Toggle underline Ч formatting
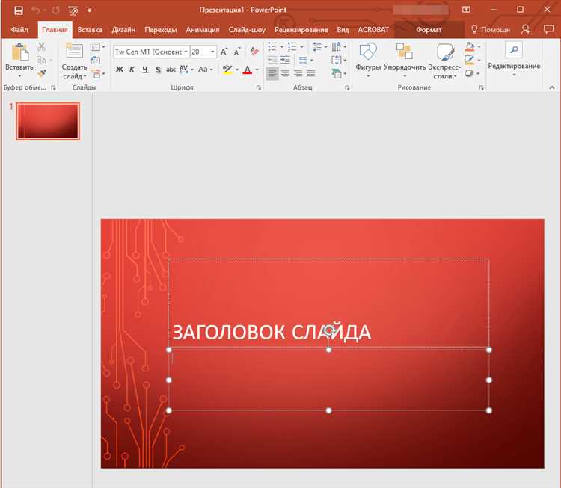561x488 pixels. click(145, 70)
